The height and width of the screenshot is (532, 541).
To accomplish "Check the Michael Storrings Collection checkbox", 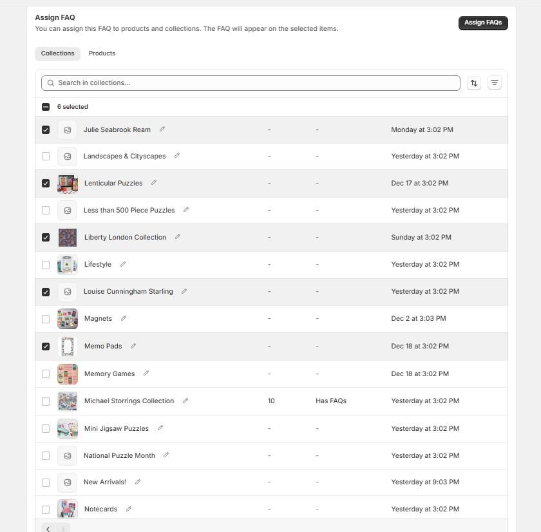I will 46,401.
